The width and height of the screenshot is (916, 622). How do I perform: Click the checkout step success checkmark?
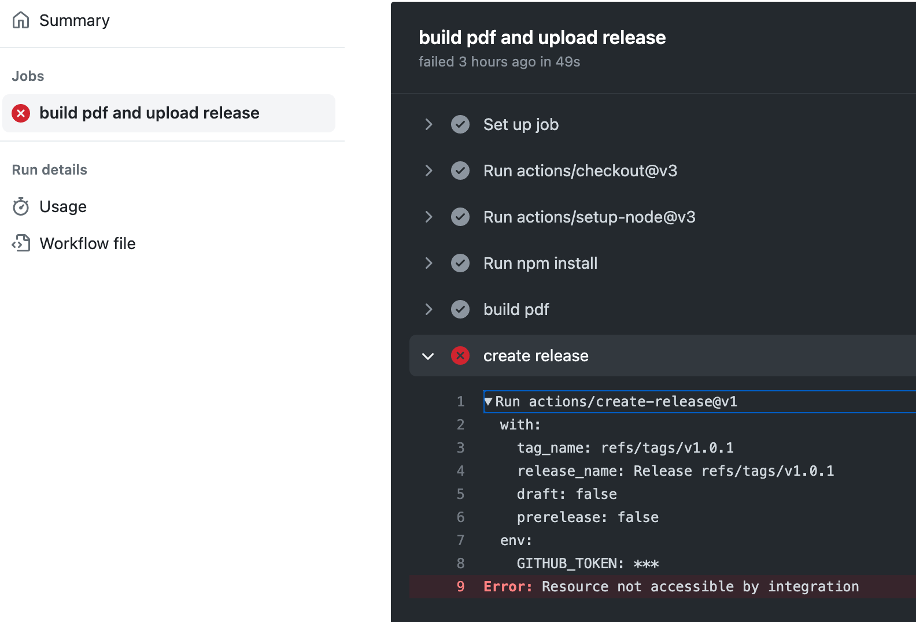(x=460, y=171)
